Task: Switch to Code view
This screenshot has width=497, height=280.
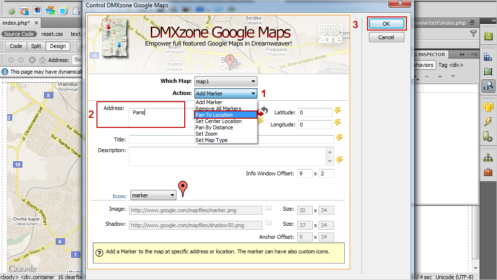Action: [16, 46]
